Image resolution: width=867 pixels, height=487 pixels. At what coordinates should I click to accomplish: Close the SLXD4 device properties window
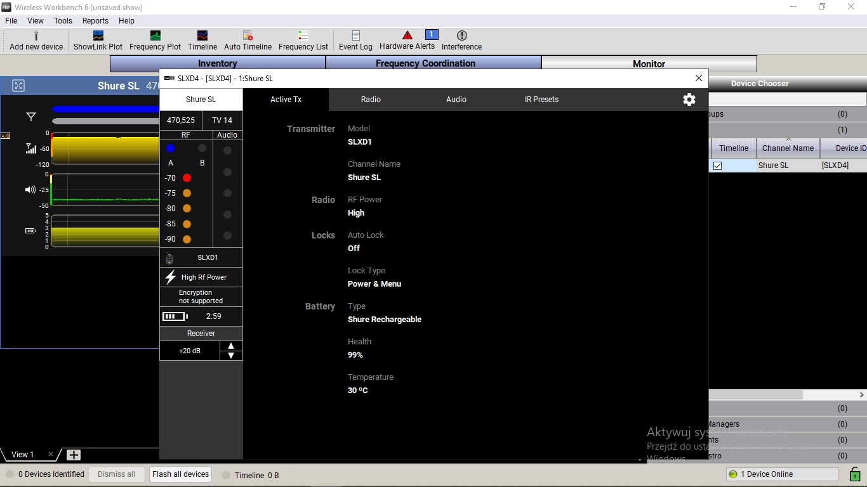click(699, 78)
